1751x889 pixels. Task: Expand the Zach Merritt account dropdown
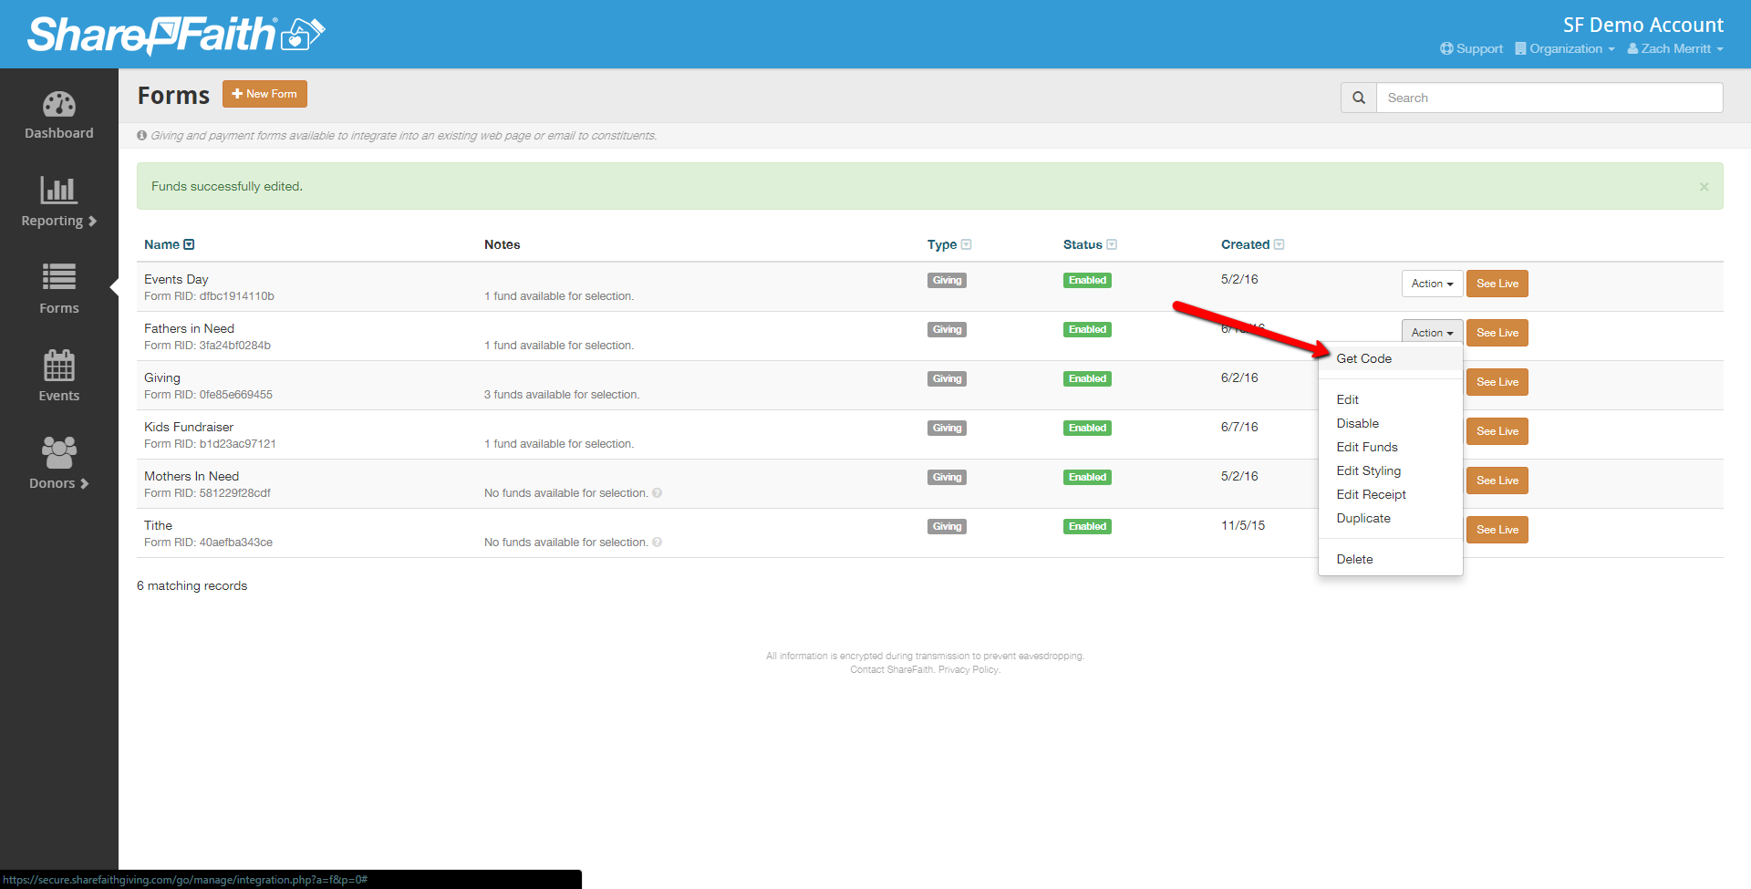coord(1674,48)
